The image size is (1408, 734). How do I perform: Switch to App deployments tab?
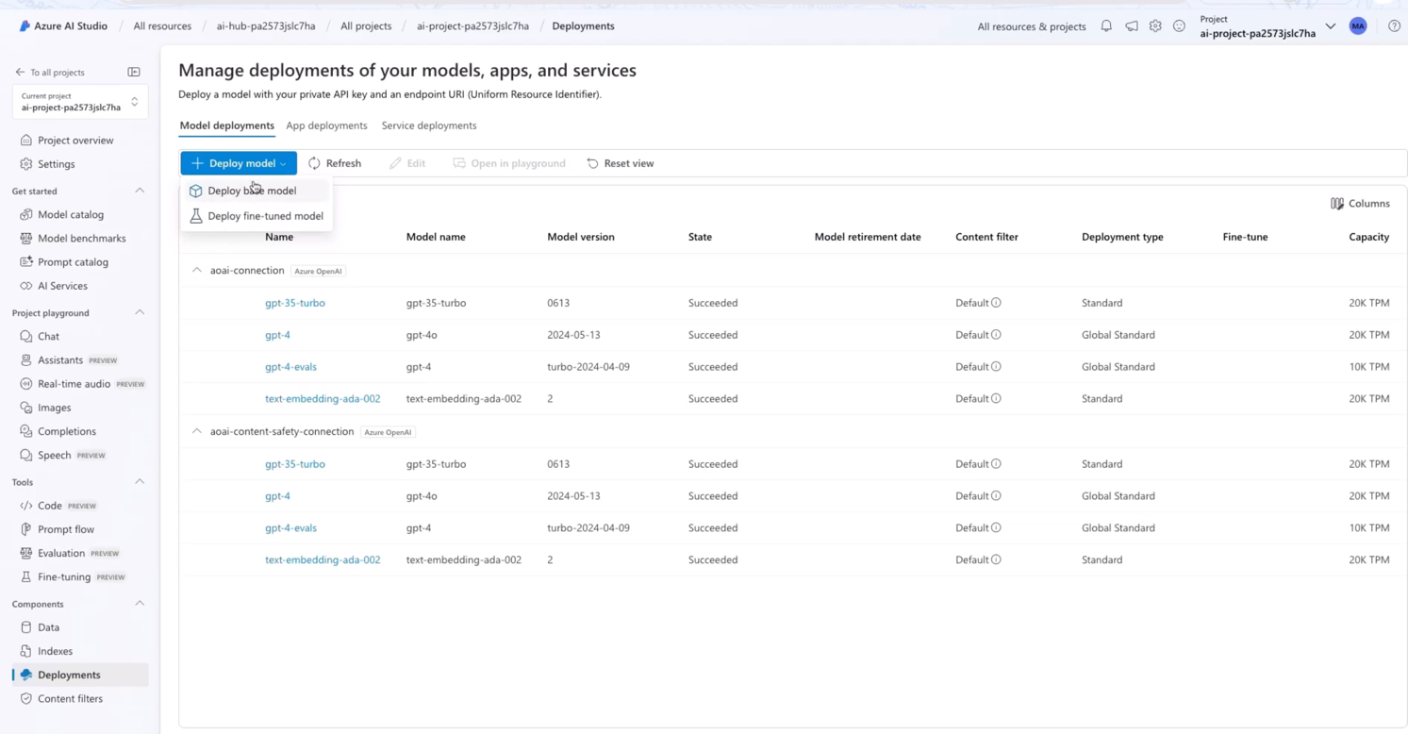pyautogui.click(x=326, y=125)
